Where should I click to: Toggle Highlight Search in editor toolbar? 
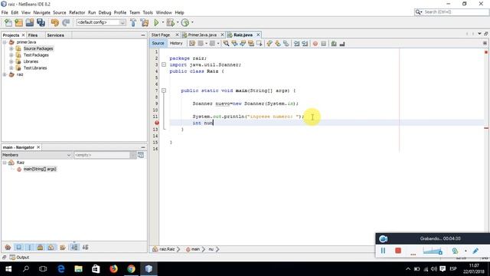tap(251, 44)
